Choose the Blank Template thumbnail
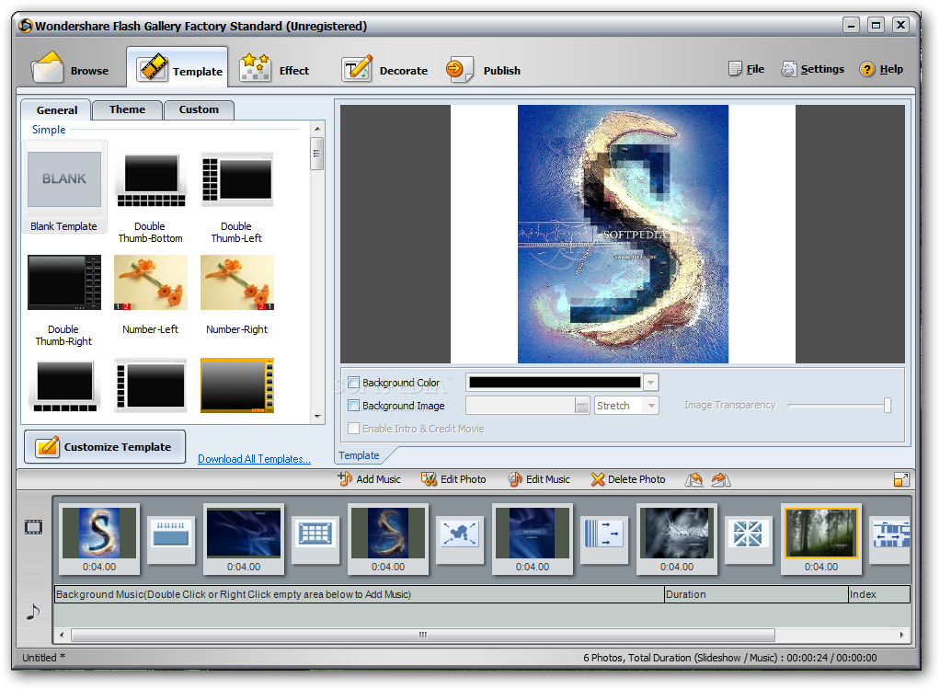This screenshot has height=689, width=940. pos(64,187)
